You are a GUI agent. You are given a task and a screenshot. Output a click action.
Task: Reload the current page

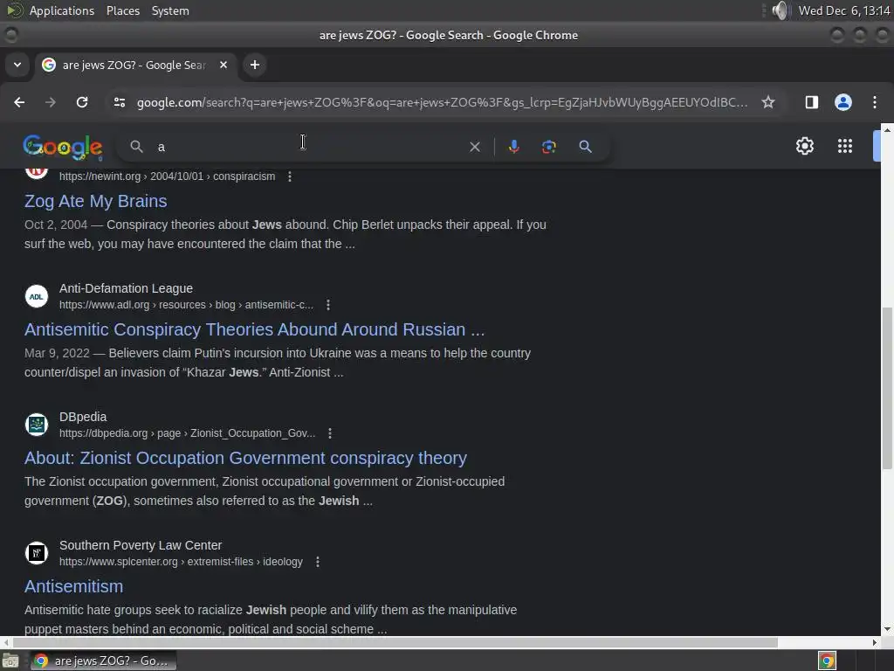82,102
